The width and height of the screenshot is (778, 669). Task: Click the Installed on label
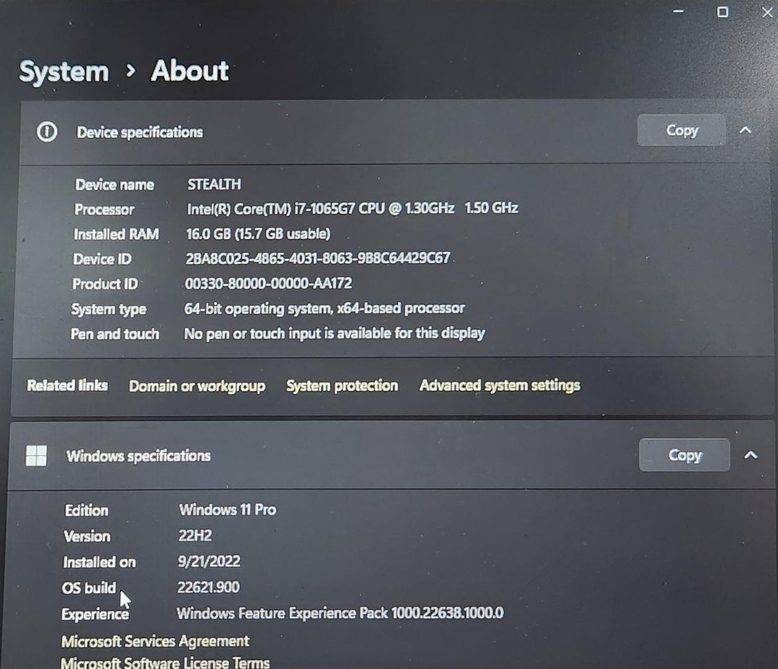click(x=99, y=562)
